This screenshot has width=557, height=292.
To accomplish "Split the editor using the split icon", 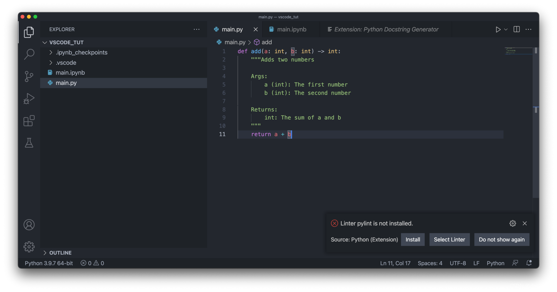I will [517, 29].
